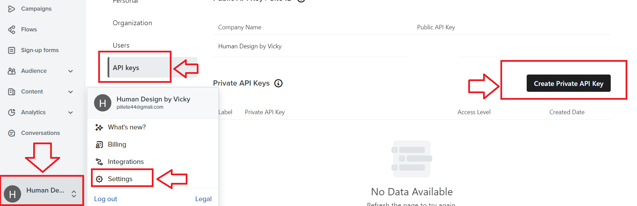Click the info icon beside Private API Keys
This screenshot has height=206, width=637.
point(278,83)
